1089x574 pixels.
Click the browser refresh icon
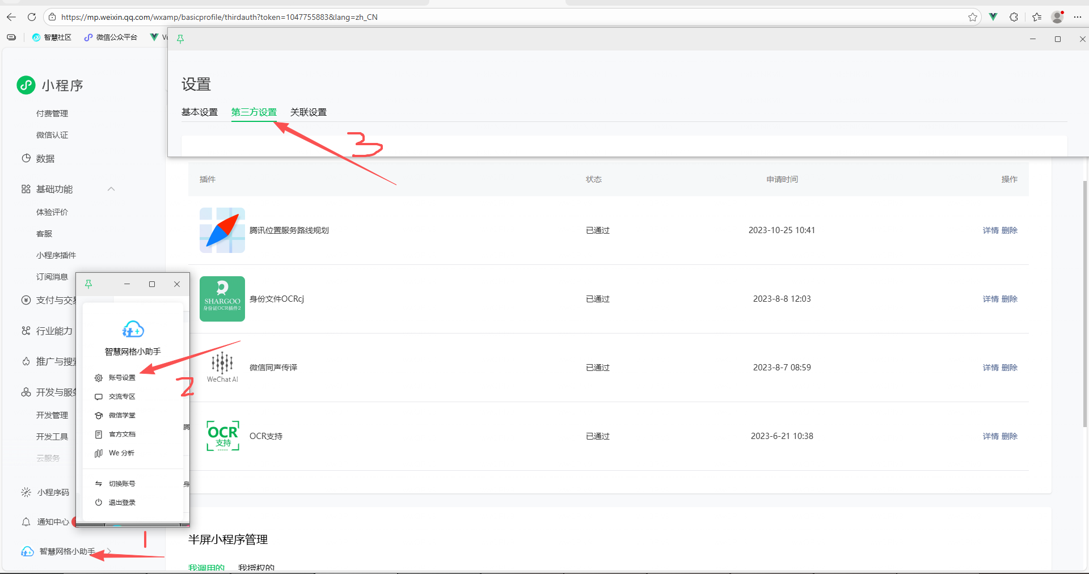(x=32, y=17)
